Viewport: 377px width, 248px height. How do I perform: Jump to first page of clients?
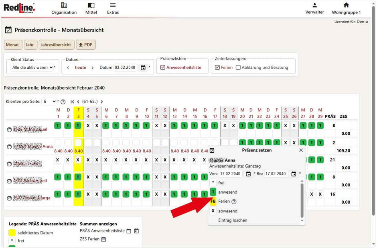tap(72, 102)
